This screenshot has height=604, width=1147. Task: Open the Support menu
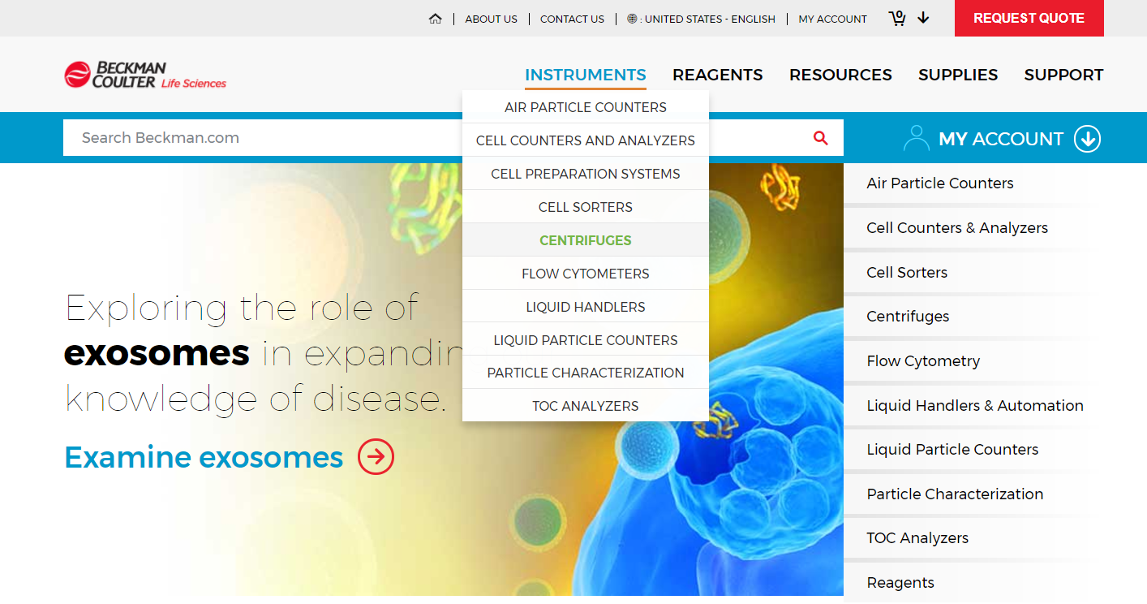(1063, 75)
